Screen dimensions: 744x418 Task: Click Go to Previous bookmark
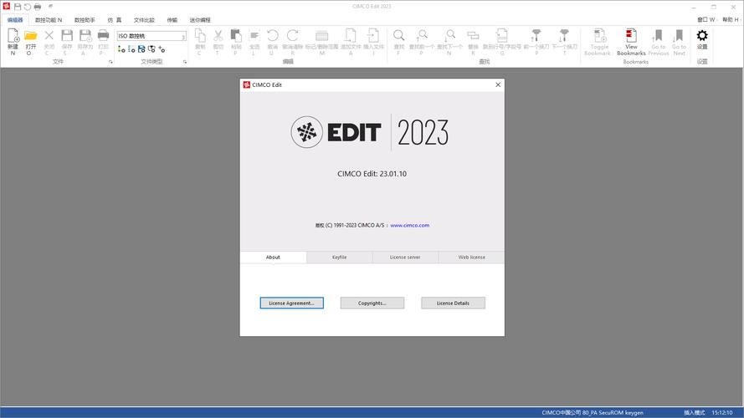click(658, 42)
